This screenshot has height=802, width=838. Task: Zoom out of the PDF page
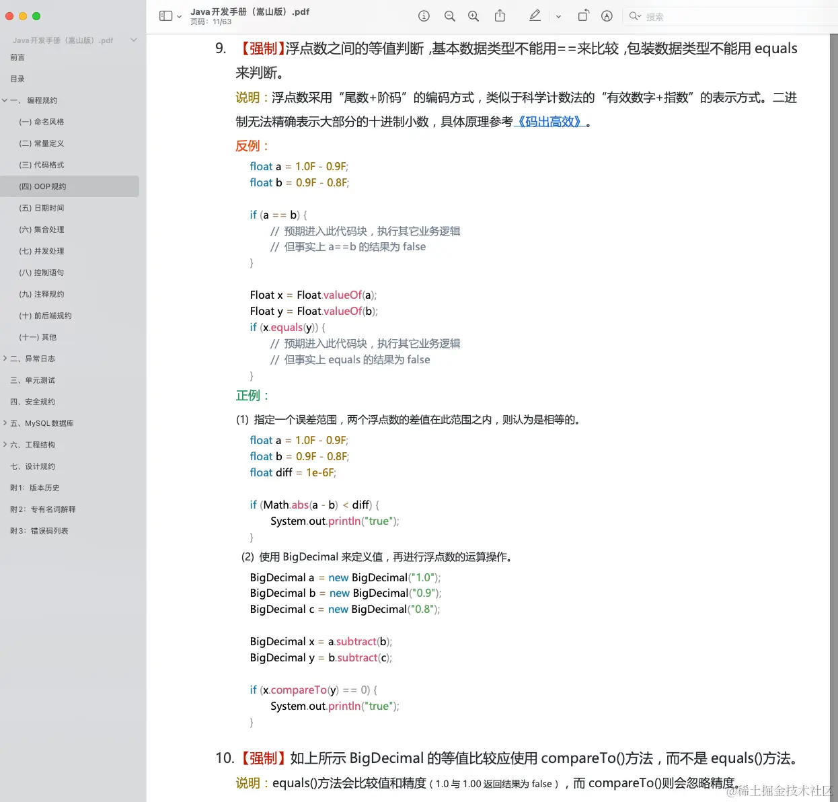pos(449,15)
